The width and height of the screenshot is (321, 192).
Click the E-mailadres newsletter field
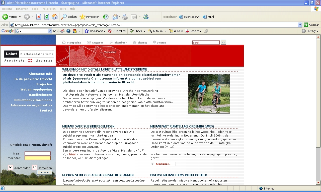tap(38, 158)
